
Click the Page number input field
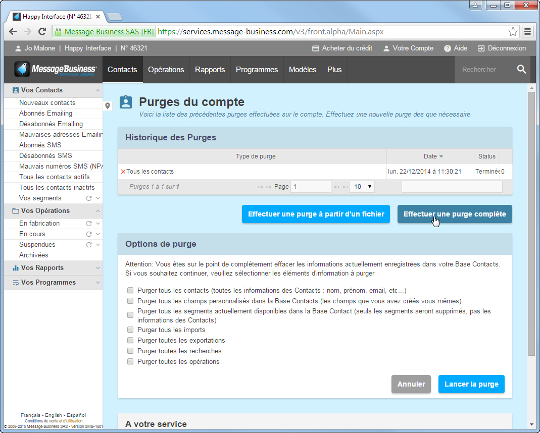tap(311, 187)
